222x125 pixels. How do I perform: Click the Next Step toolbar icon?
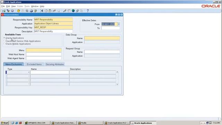point(23,11)
